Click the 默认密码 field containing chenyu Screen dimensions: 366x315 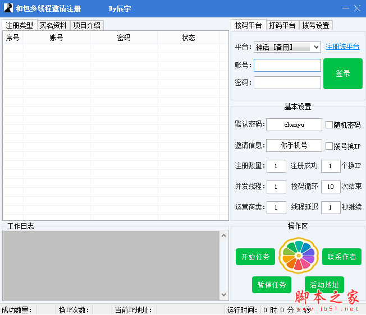(294, 124)
